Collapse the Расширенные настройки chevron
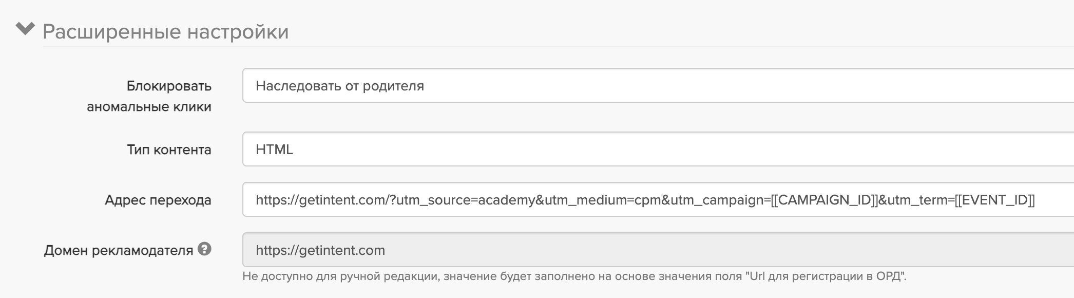1074x298 pixels. click(25, 29)
